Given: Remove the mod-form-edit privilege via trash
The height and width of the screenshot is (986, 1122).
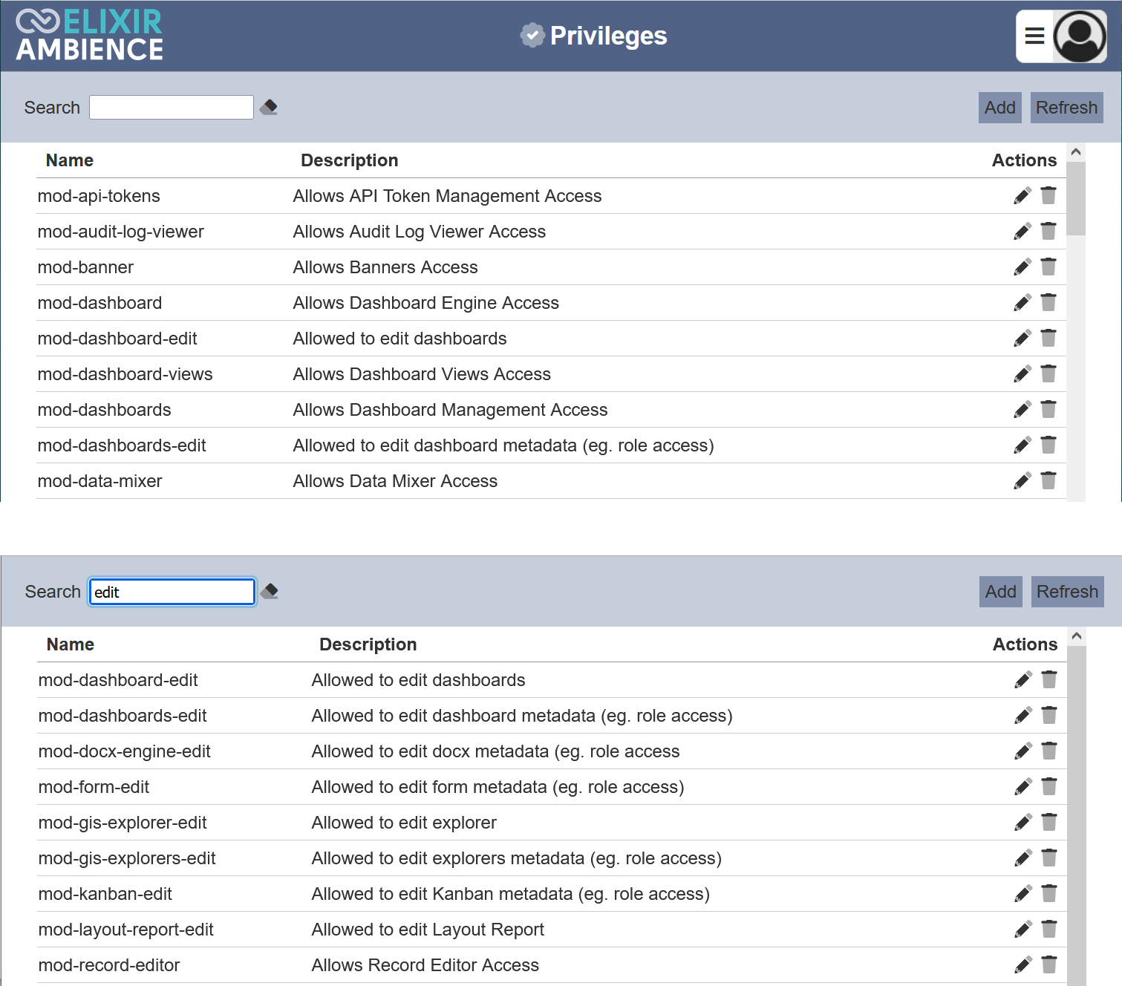Looking at the screenshot, I should tap(1048, 787).
